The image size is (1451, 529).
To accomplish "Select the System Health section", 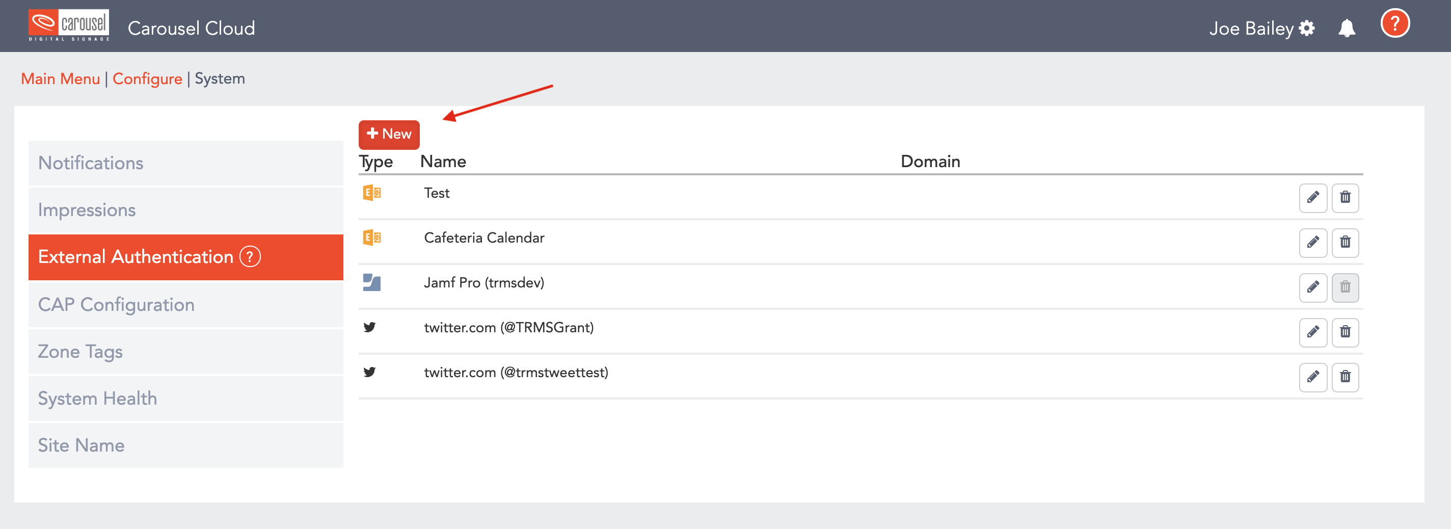I will click(97, 398).
